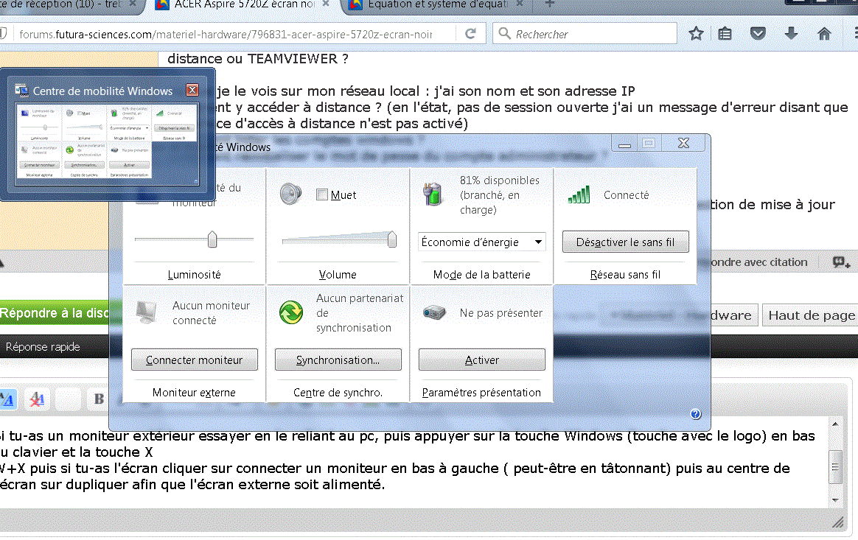
Task: Click the font style icon at the editor toolbar start
Action: (7, 399)
